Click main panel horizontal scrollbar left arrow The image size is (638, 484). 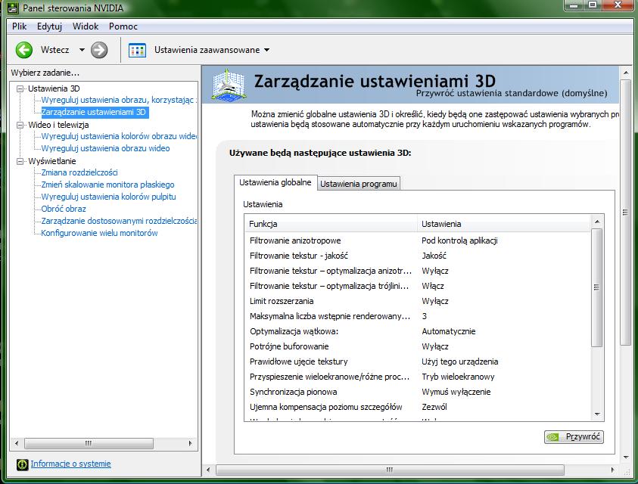(208, 470)
